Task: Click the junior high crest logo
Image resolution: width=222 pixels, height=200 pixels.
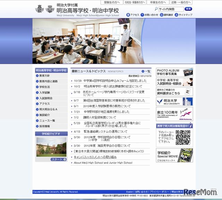Action: tap(50, 9)
